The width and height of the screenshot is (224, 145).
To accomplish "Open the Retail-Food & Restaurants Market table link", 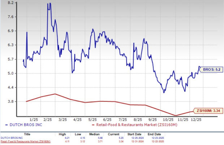I will click(x=25, y=141).
